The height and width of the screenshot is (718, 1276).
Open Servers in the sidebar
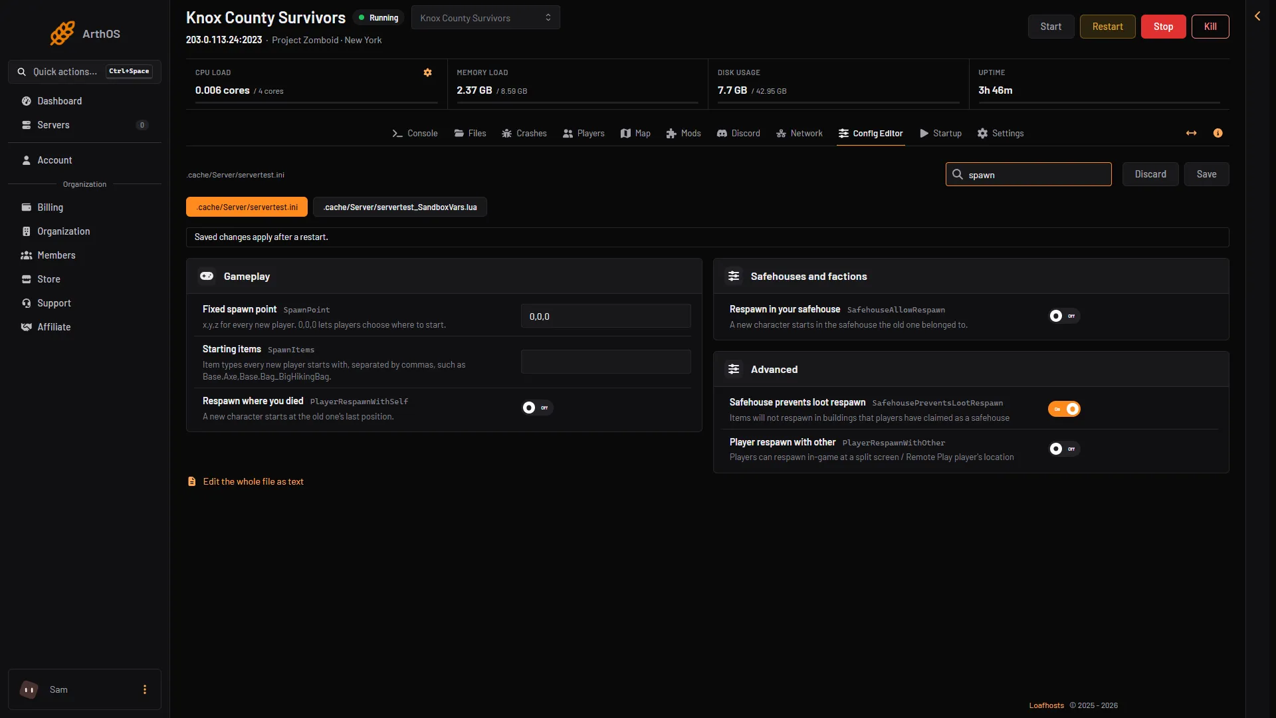(84, 125)
